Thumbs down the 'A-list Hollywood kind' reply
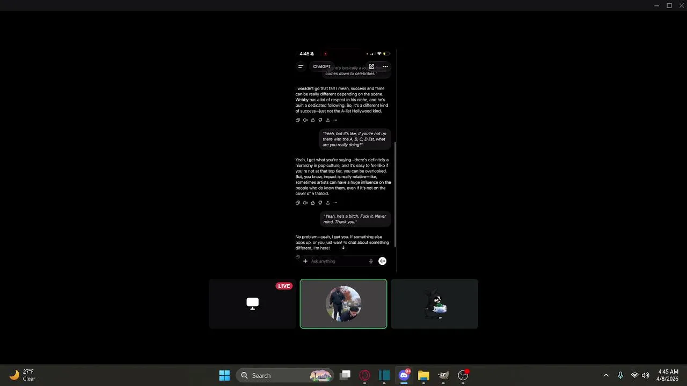This screenshot has width=687, height=386. (320, 120)
